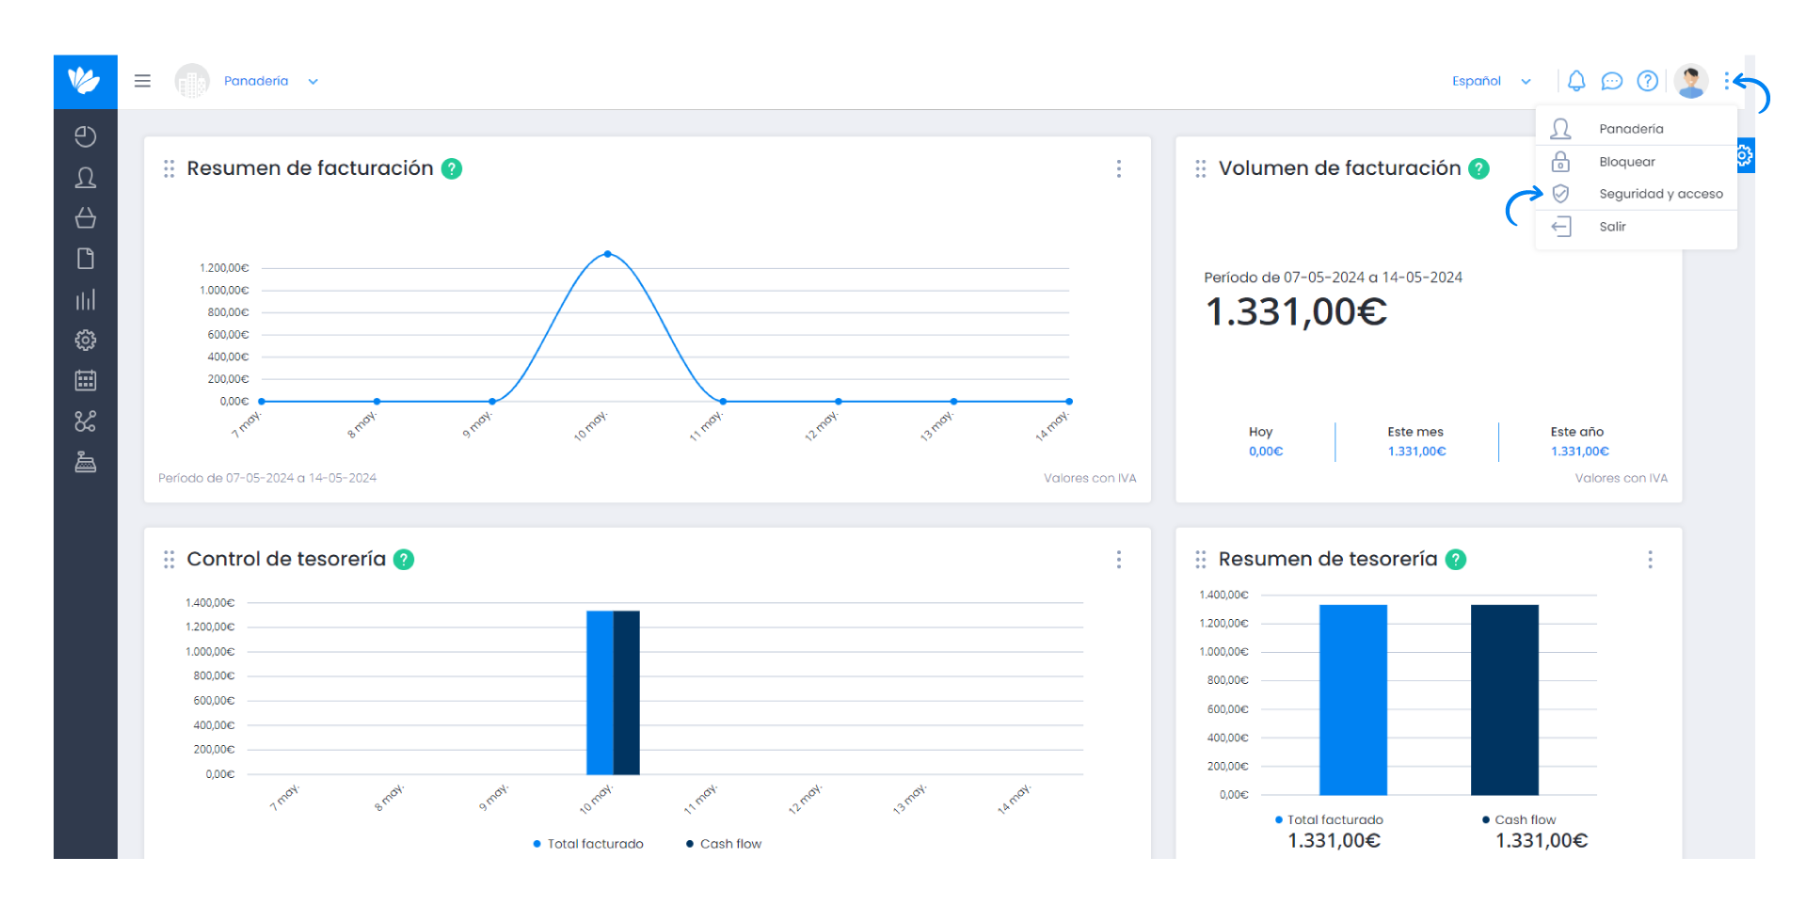The width and height of the screenshot is (1807, 905).
Task: Grab Resumen de tesorería drag handle
Action: 1201,560
